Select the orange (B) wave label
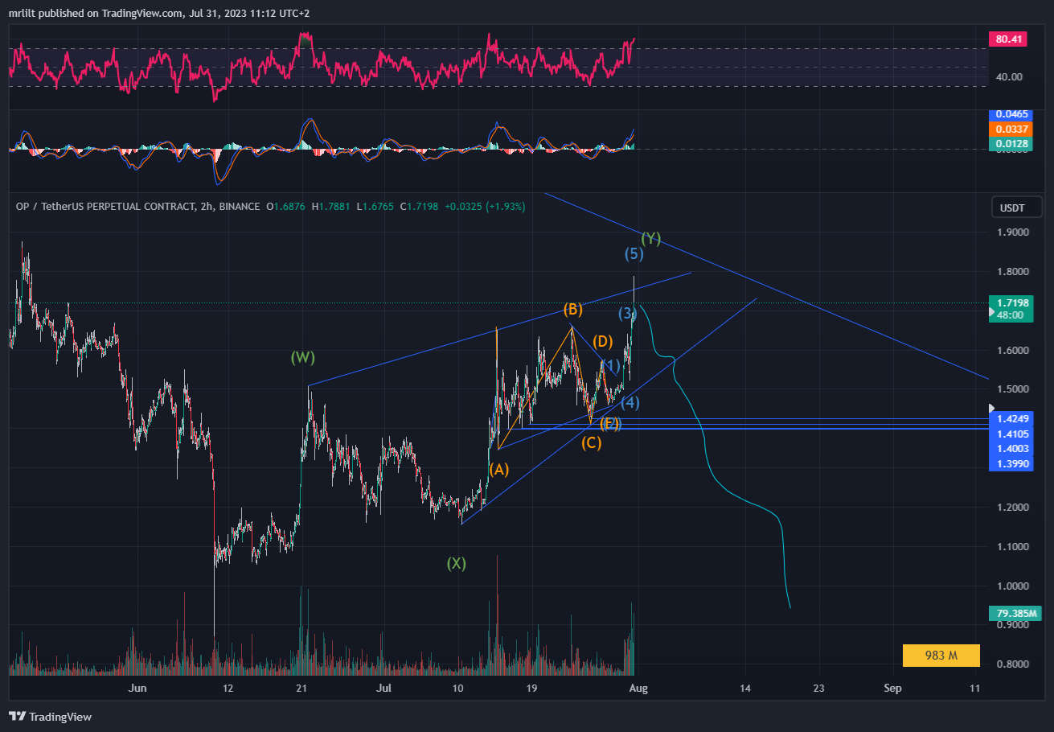1054x732 pixels. coord(572,309)
